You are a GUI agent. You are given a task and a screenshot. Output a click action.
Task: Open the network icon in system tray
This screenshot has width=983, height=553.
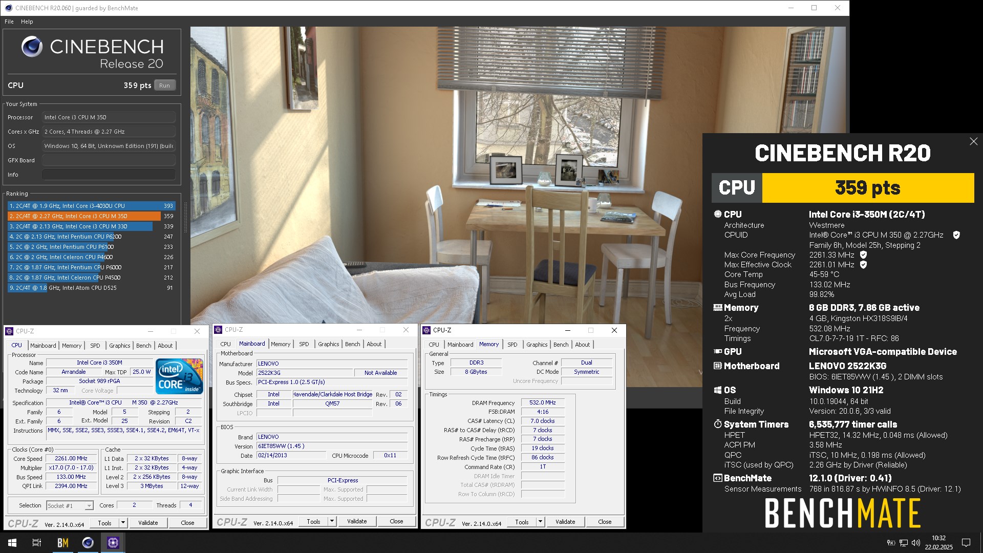[904, 543]
